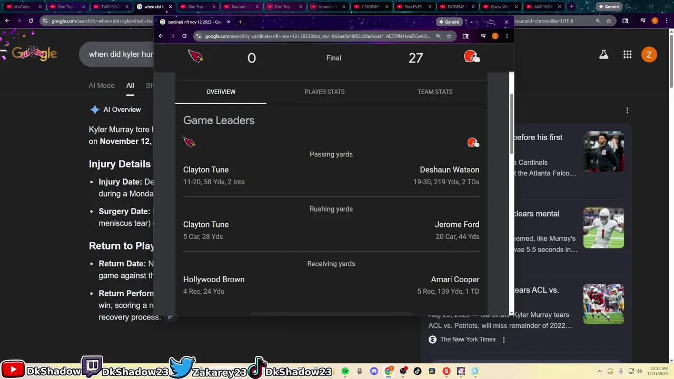Viewport: 674px width, 379px height.
Task: Click the Cardinals logo beside score 0
Action: pyautogui.click(x=195, y=56)
